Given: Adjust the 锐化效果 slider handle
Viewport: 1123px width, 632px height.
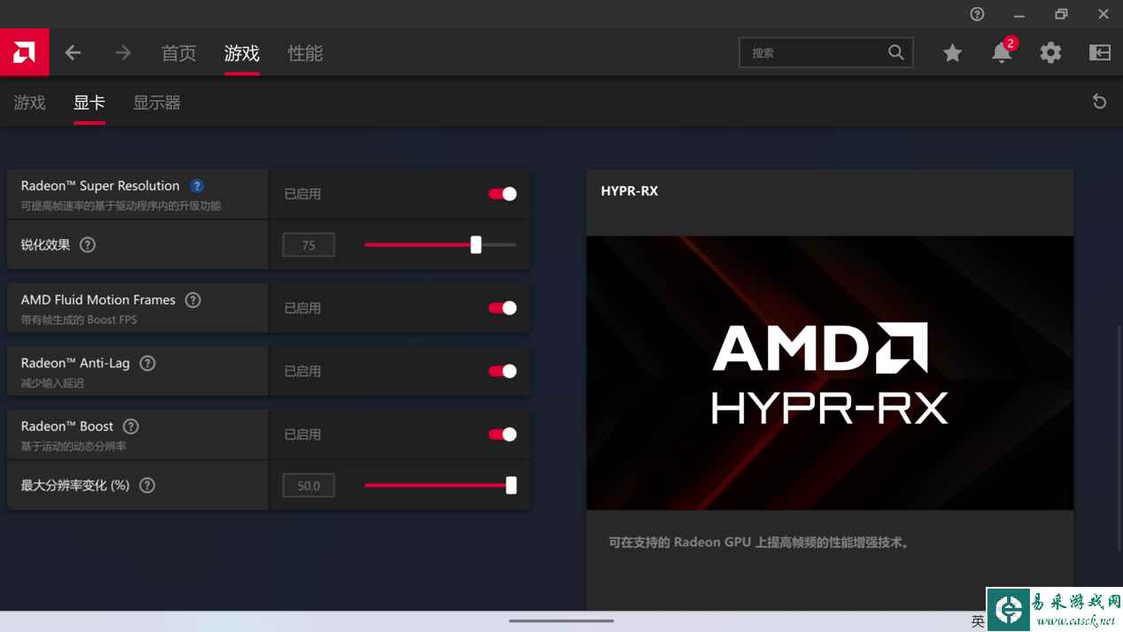Looking at the screenshot, I should 476,245.
